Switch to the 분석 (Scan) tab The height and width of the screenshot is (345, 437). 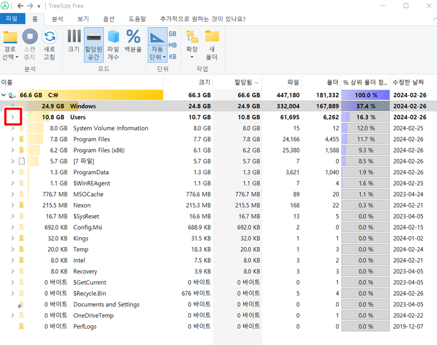(58, 19)
